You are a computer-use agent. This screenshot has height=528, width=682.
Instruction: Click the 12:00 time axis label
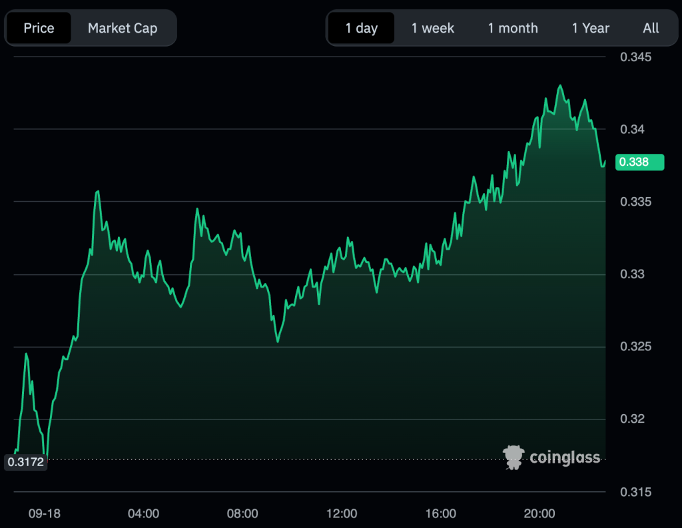click(341, 513)
